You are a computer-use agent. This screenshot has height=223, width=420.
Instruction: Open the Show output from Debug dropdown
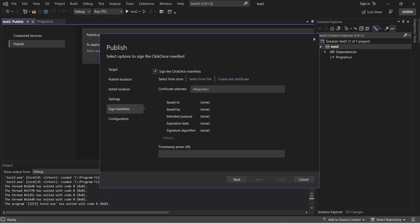tap(66, 172)
